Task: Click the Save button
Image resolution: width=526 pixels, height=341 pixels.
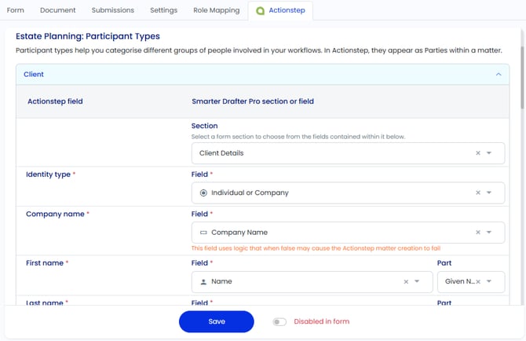Action: (x=217, y=321)
